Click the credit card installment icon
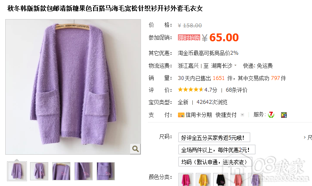The height and width of the screenshot is (186, 312). pyautogui.click(x=181, y=115)
